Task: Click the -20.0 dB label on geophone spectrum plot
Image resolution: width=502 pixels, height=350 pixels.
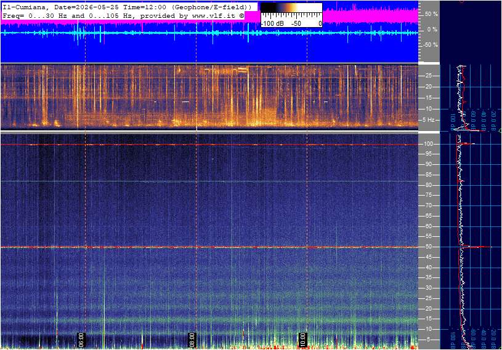Action: [493, 119]
